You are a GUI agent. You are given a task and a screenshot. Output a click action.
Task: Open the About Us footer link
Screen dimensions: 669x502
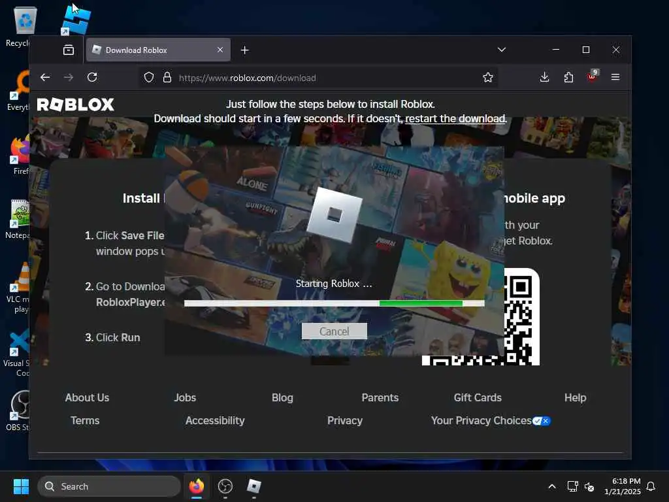(x=87, y=398)
